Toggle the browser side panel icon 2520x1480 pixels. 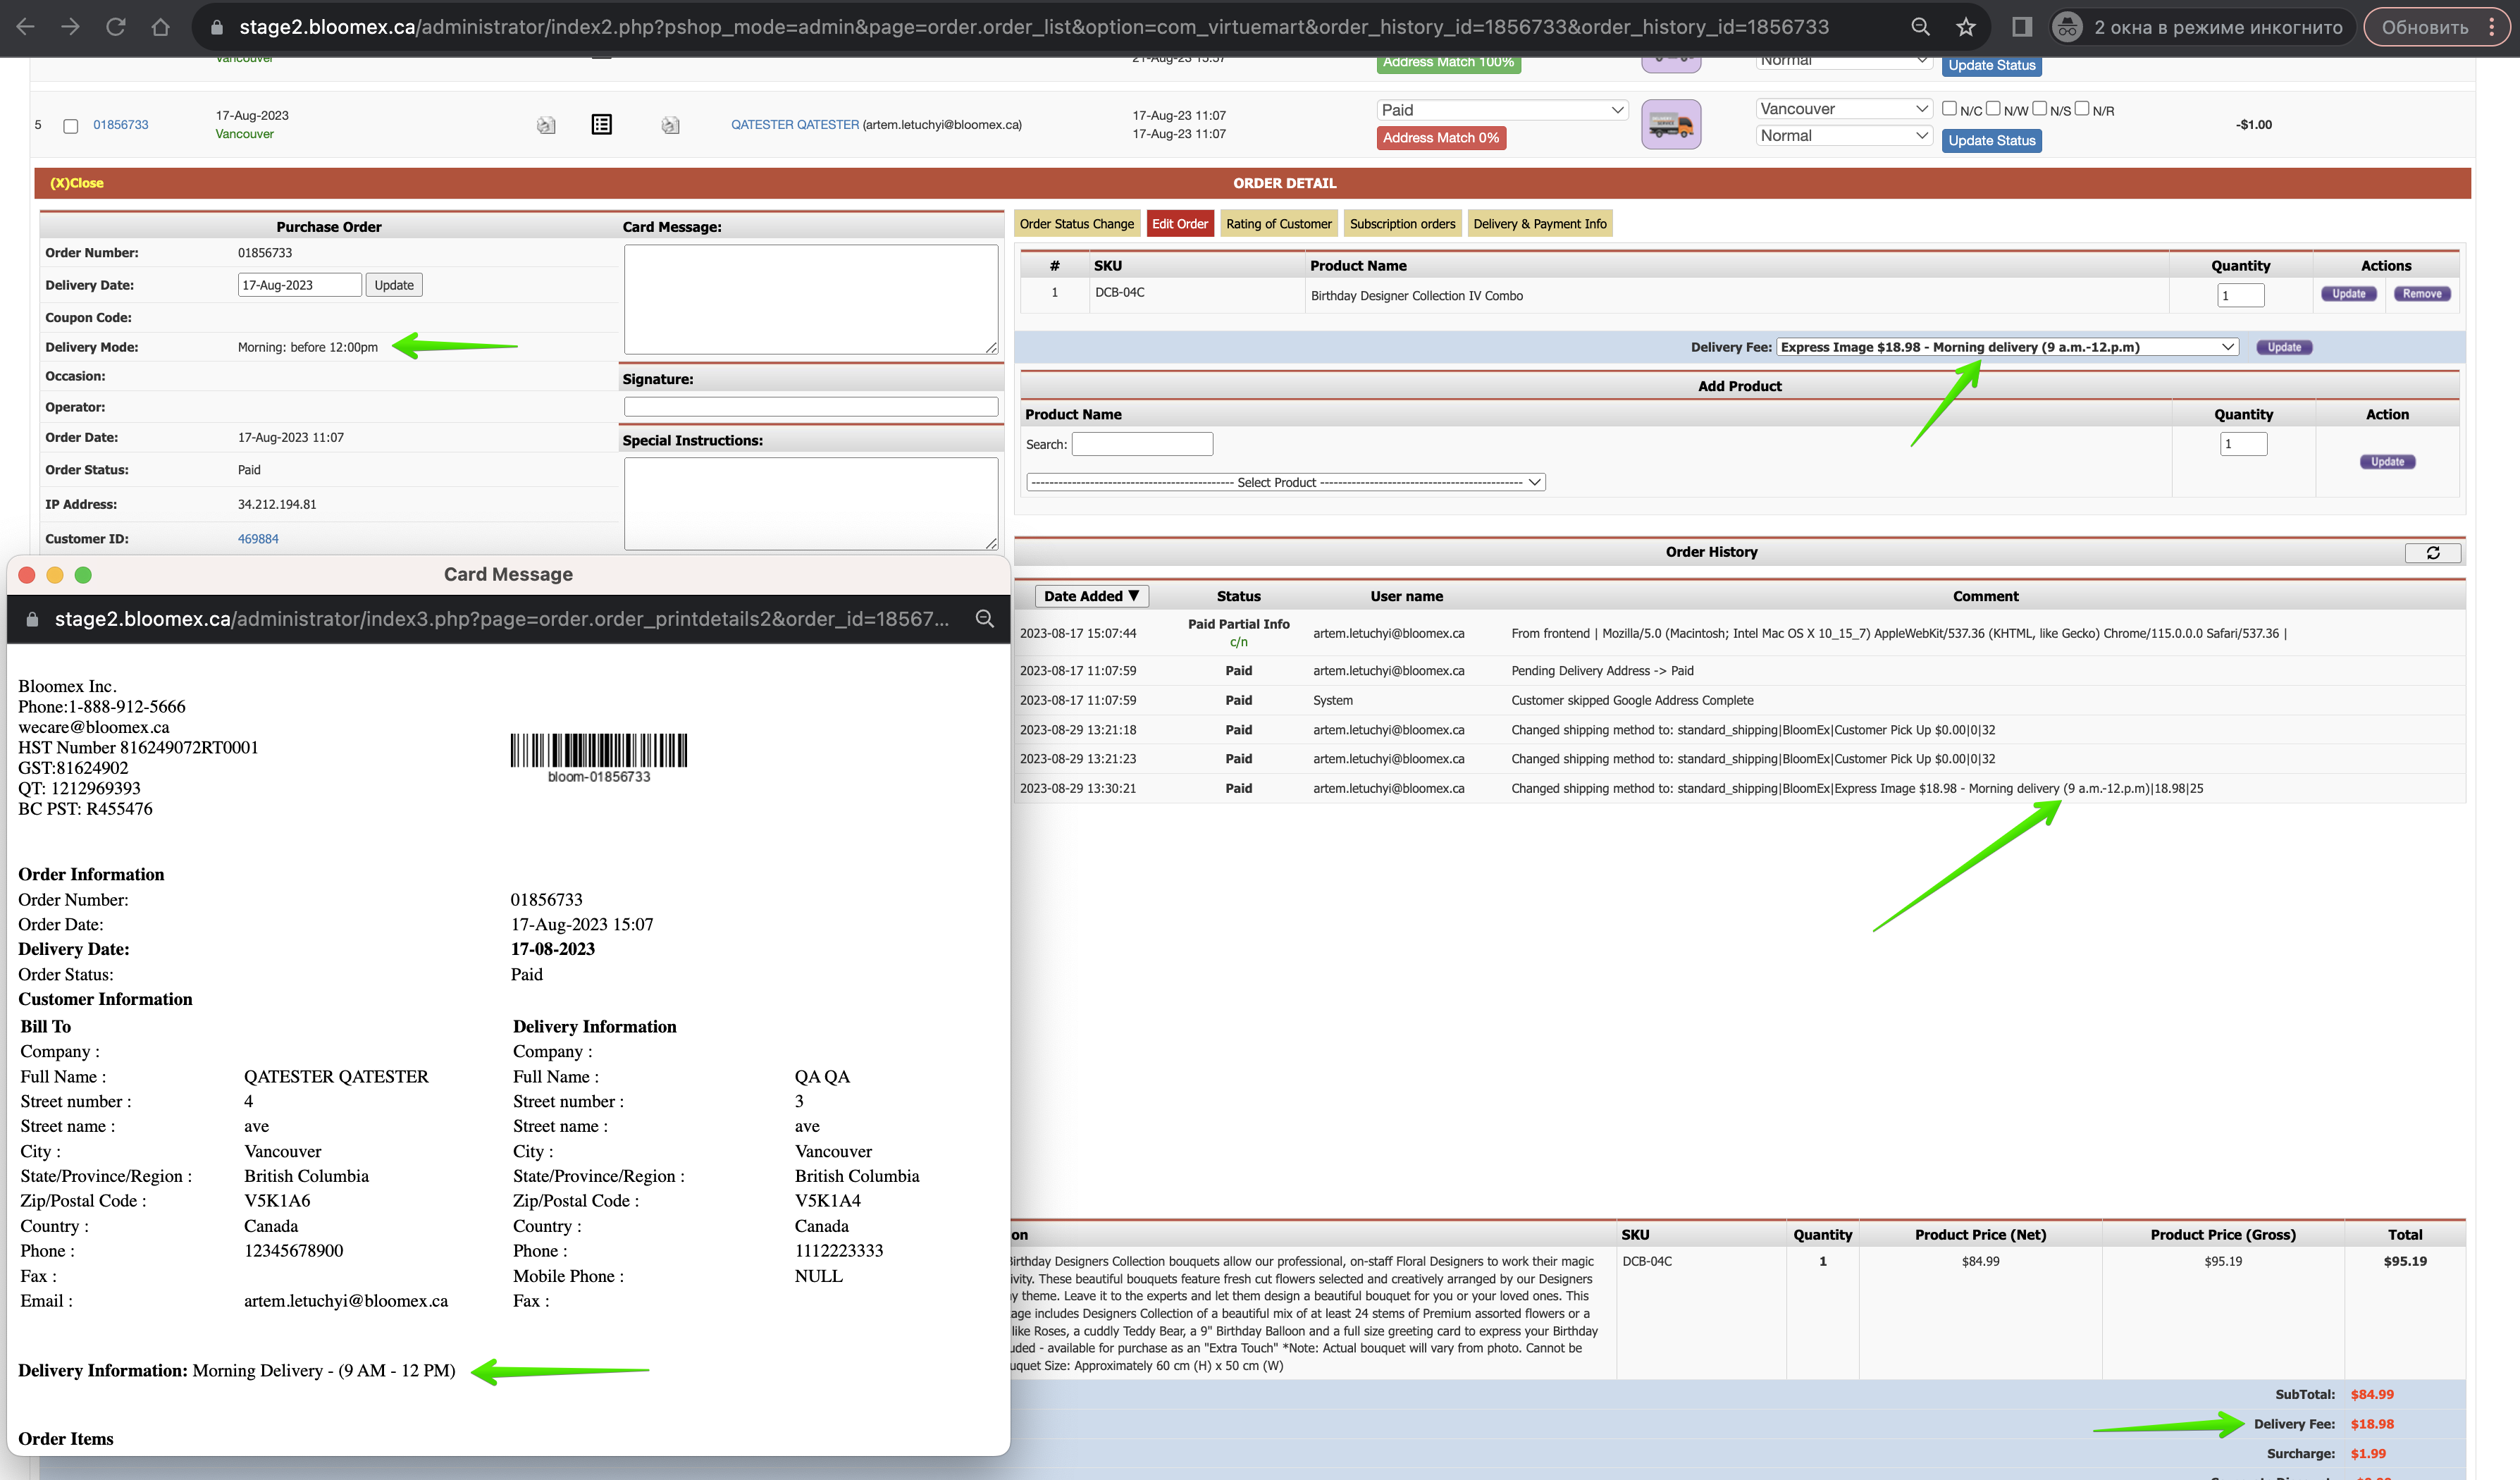(x=2021, y=27)
